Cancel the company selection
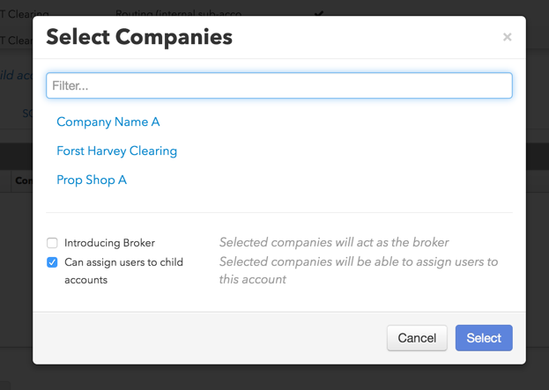Viewport: 549px width, 390px height. pos(417,338)
